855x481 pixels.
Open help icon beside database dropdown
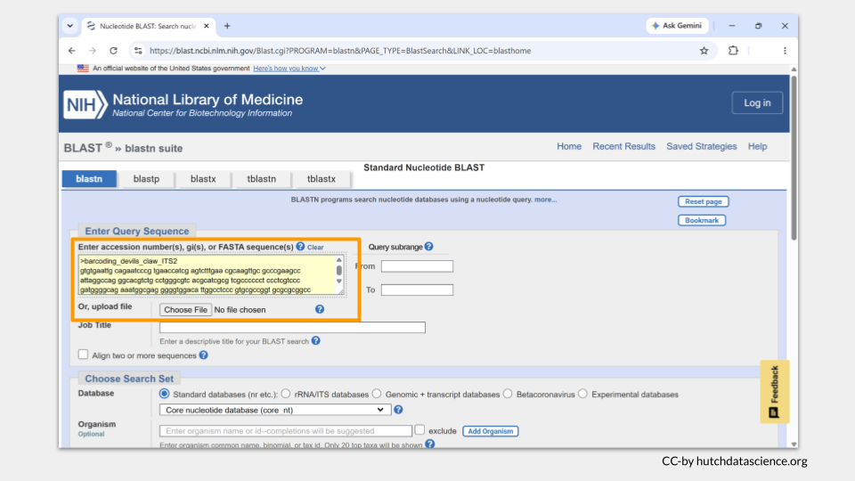coord(398,410)
